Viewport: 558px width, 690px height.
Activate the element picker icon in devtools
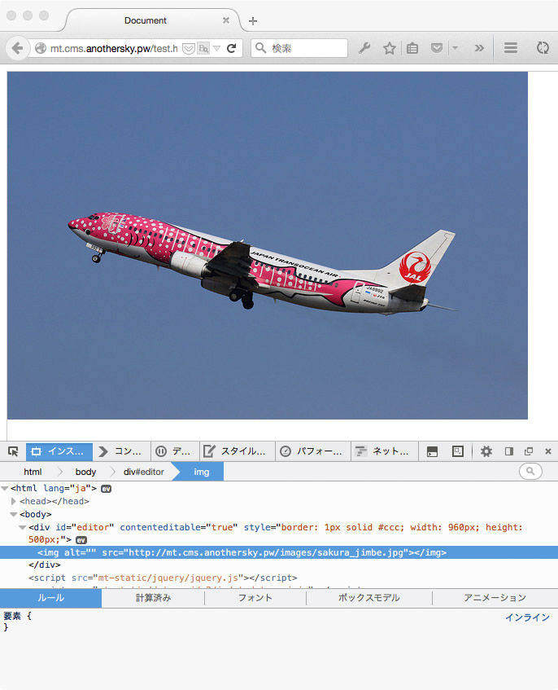click(13, 451)
